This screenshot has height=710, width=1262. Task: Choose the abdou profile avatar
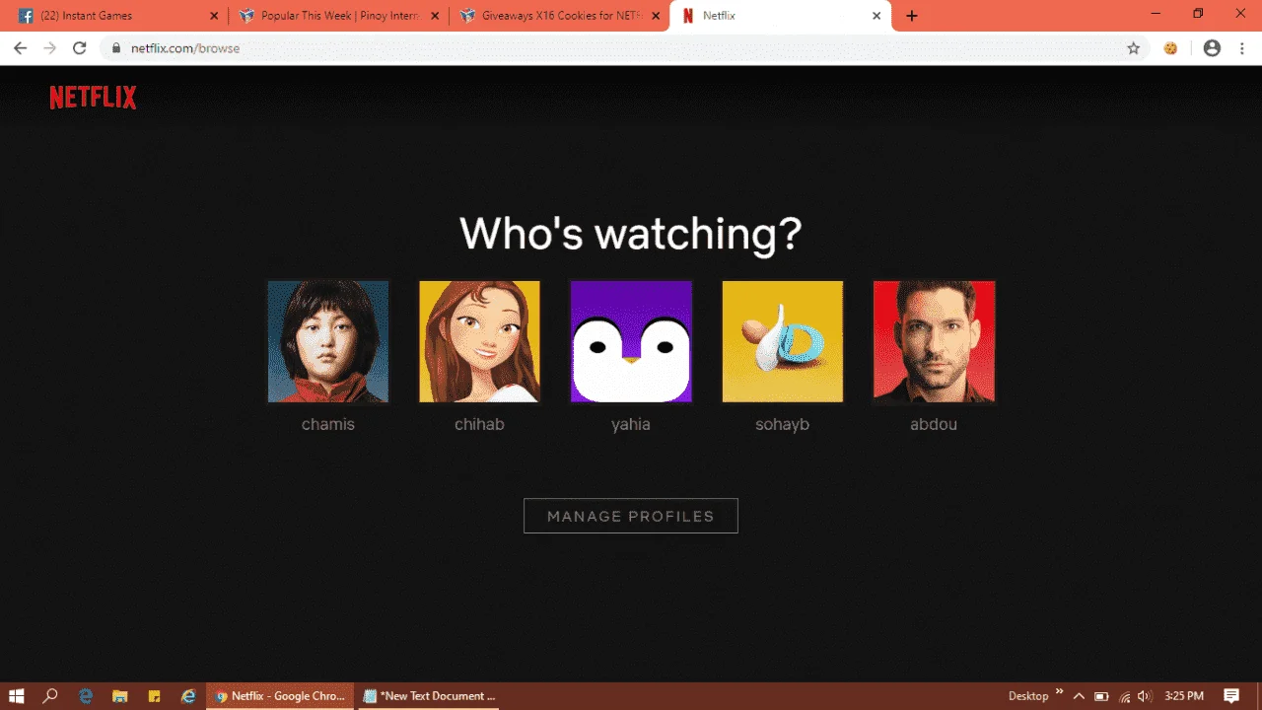point(934,342)
